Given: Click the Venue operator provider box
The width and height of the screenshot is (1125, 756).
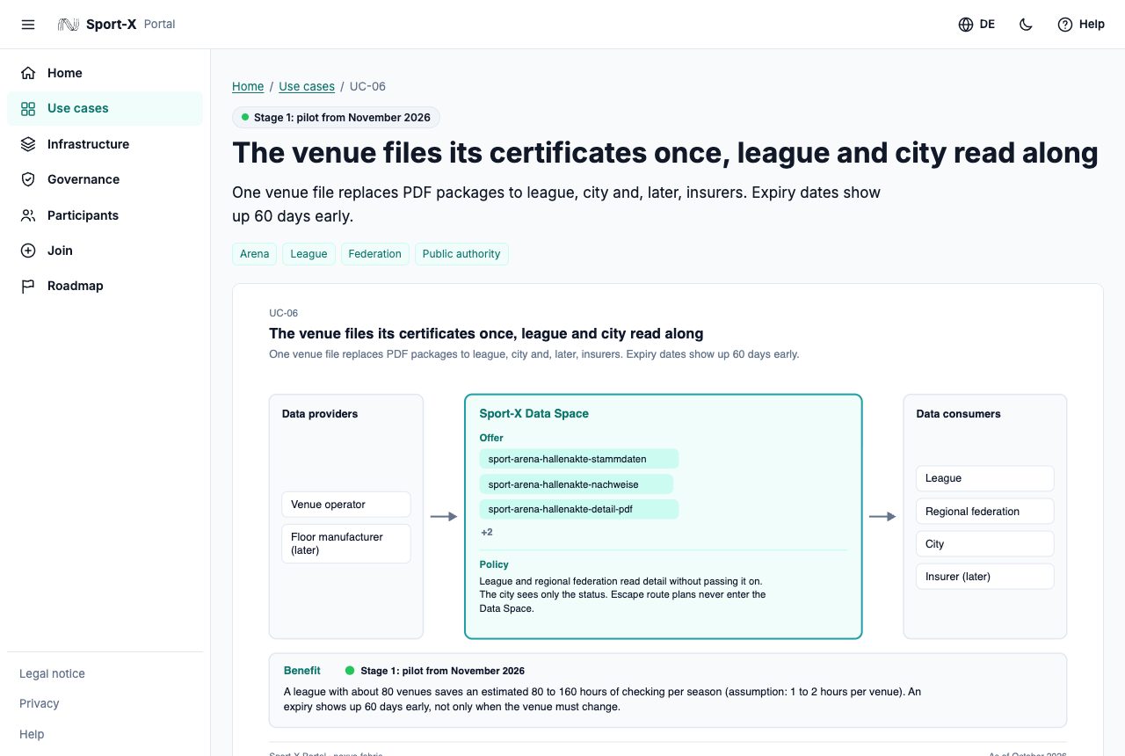Looking at the screenshot, I should 346,505.
